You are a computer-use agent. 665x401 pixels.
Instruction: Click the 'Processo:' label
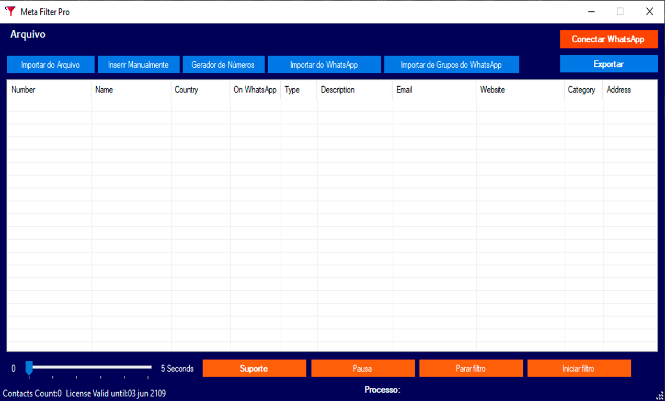[x=382, y=390]
